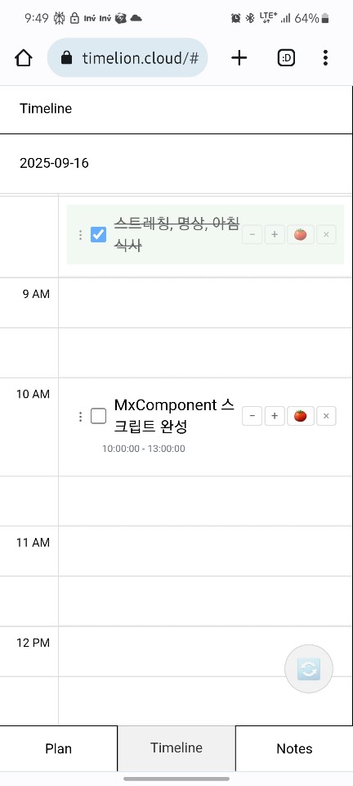Open a new browser tab with plus icon
Screen dimensions: 353x786
239,58
